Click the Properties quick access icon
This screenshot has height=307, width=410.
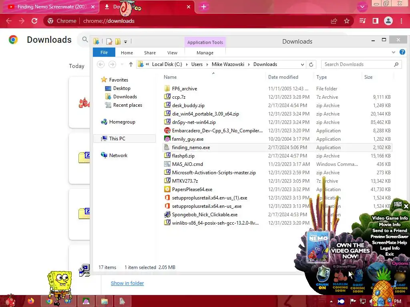point(109,42)
